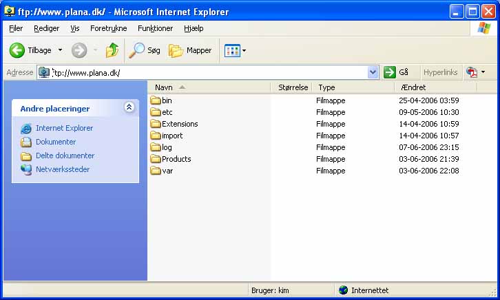
Task: Open the bin folder
Action: [x=167, y=100]
